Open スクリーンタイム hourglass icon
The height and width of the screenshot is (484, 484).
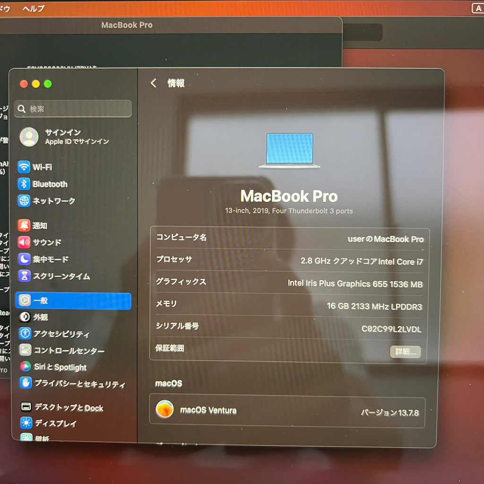tap(25, 276)
